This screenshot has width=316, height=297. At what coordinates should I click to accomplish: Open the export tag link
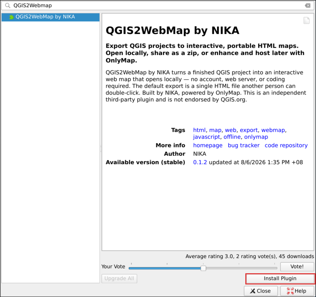[249, 130]
